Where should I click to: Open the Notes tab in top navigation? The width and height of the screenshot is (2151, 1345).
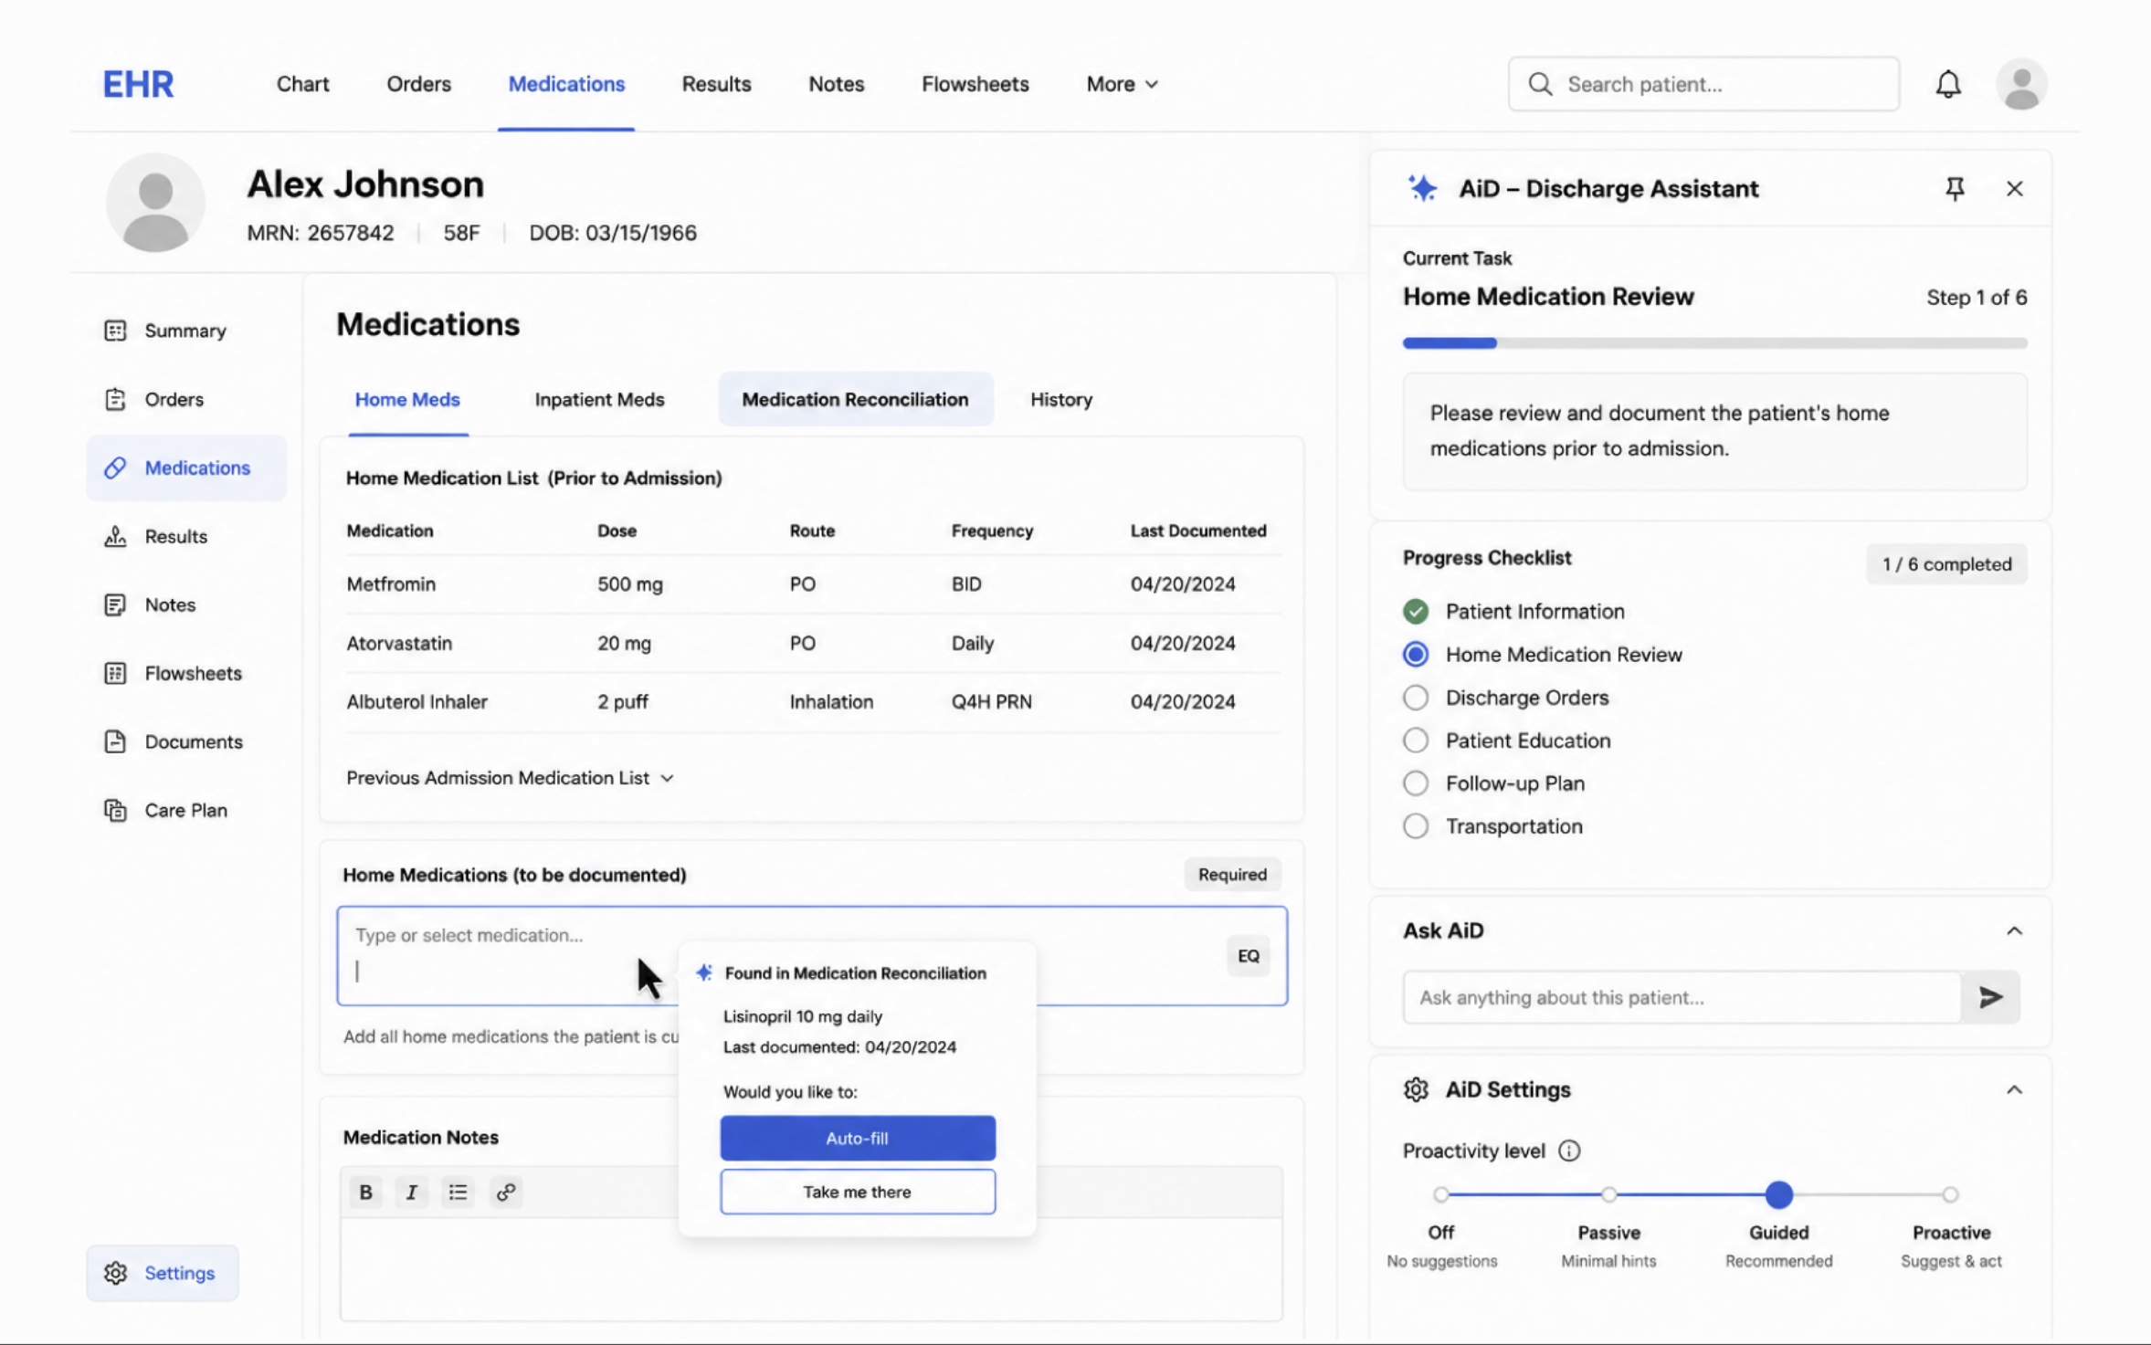836,84
